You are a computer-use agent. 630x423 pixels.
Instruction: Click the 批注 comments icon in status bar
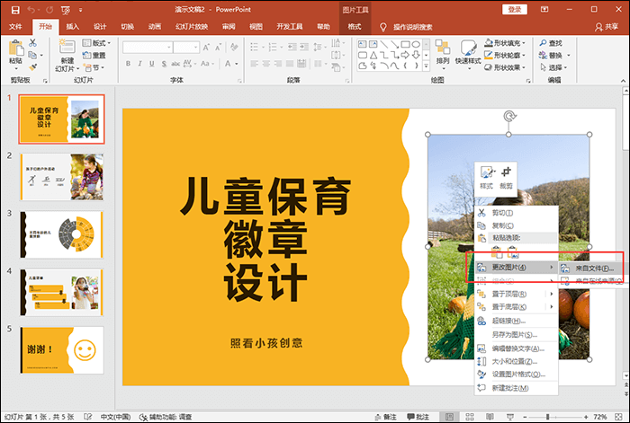coord(410,417)
